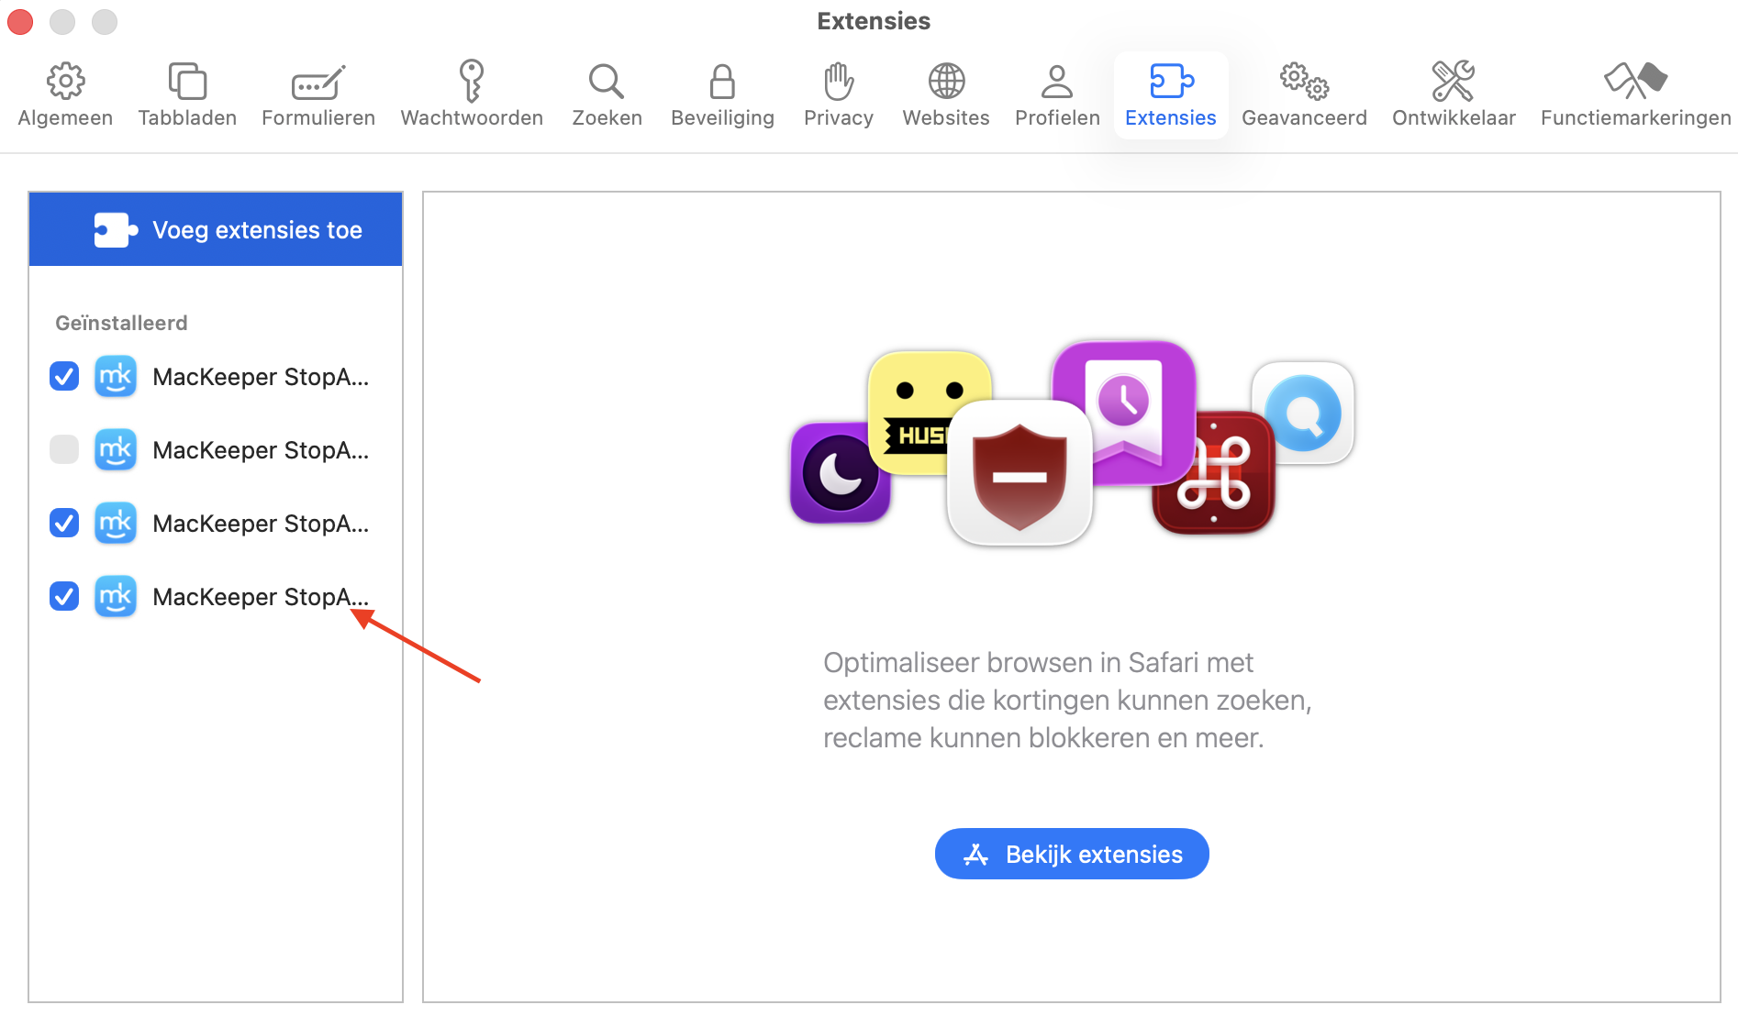Image resolution: width=1738 pixels, height=1016 pixels.
Task: Click the MacKeeper icon in the first row
Action: tap(116, 376)
